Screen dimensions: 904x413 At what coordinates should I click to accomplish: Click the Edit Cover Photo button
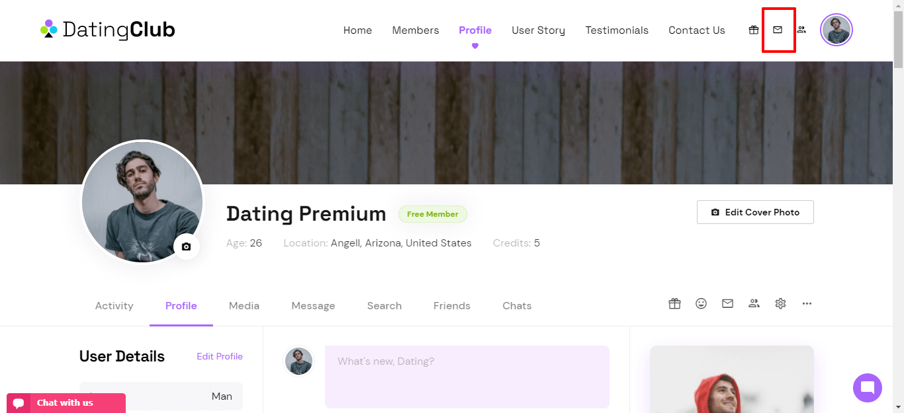(x=755, y=212)
